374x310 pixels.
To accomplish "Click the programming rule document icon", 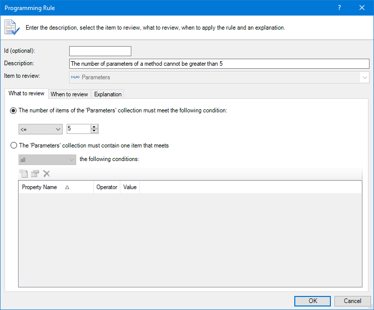I will pyautogui.click(x=12, y=27).
